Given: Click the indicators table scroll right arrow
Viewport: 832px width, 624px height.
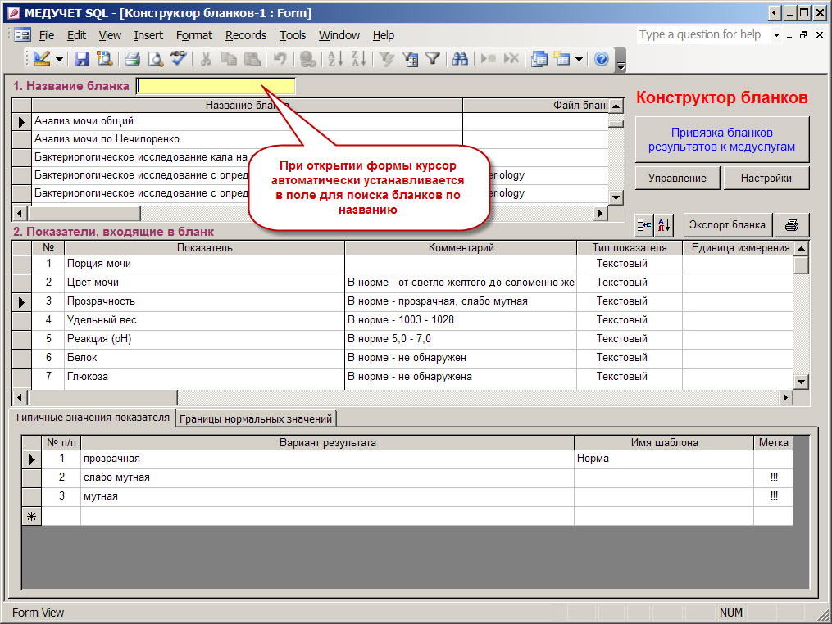Looking at the screenshot, I should click(786, 397).
